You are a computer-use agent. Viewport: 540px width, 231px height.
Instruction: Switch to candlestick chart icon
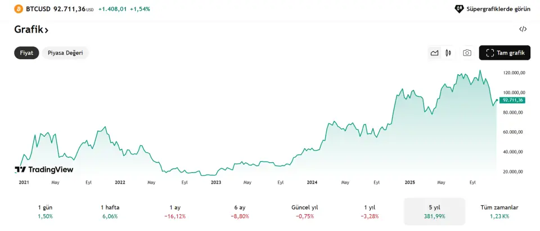point(448,53)
